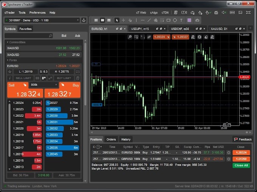Add a new chart tab with plus

pos(250,28)
